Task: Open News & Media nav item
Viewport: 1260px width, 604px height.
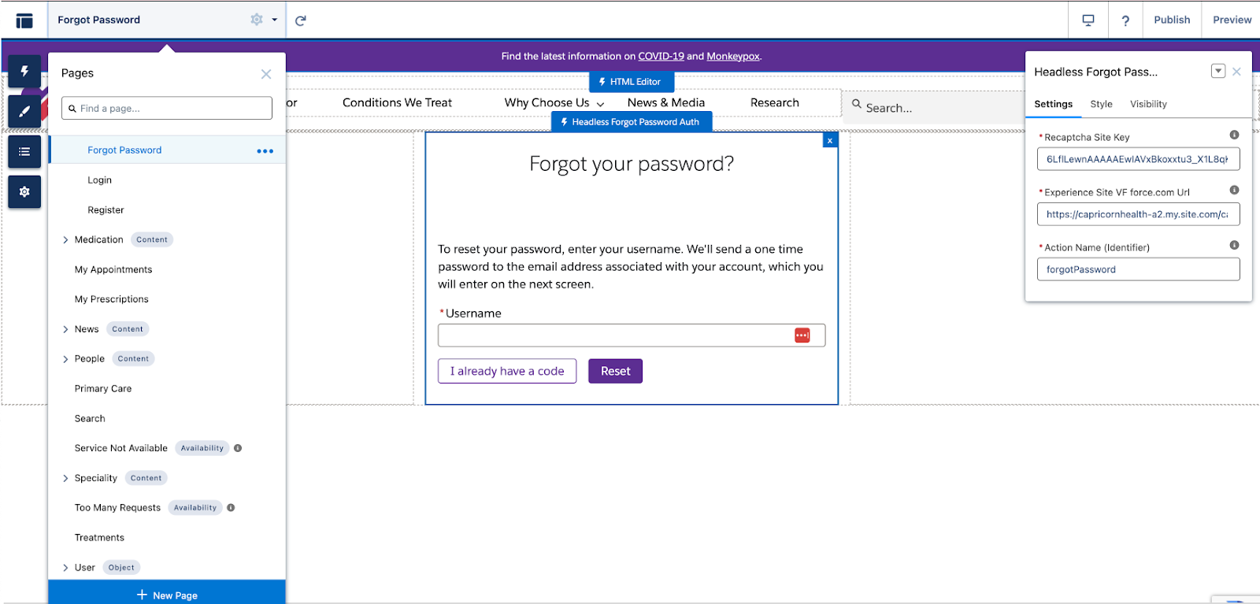Action: tap(666, 102)
